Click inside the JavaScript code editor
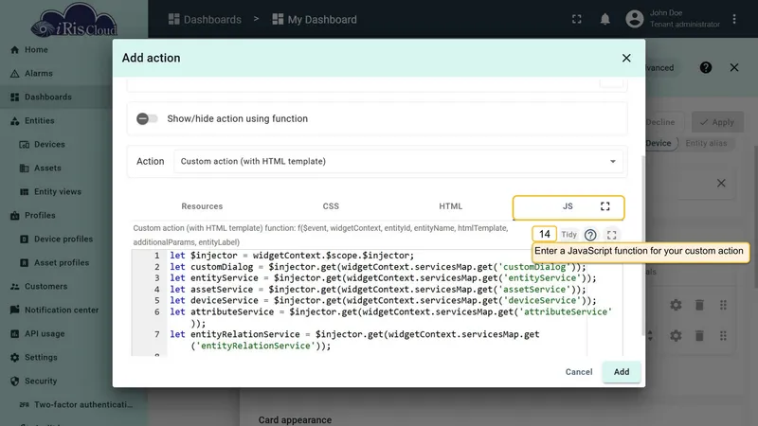 [377, 303]
